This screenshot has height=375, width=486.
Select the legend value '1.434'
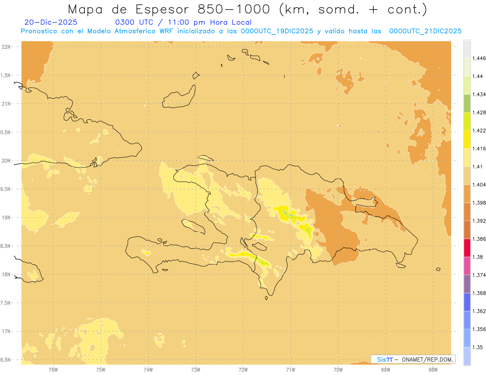(479, 94)
